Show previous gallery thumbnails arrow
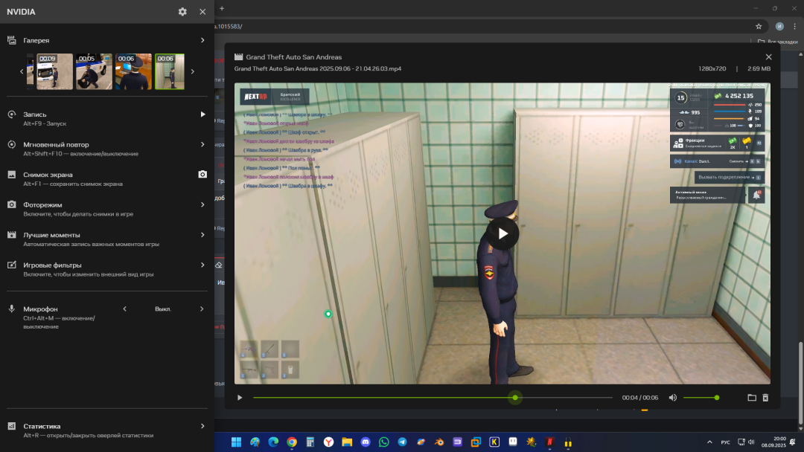The width and height of the screenshot is (804, 452). pos(22,71)
